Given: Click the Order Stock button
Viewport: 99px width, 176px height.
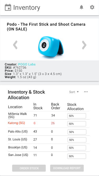Looking at the screenshot, I should (x=29, y=168).
